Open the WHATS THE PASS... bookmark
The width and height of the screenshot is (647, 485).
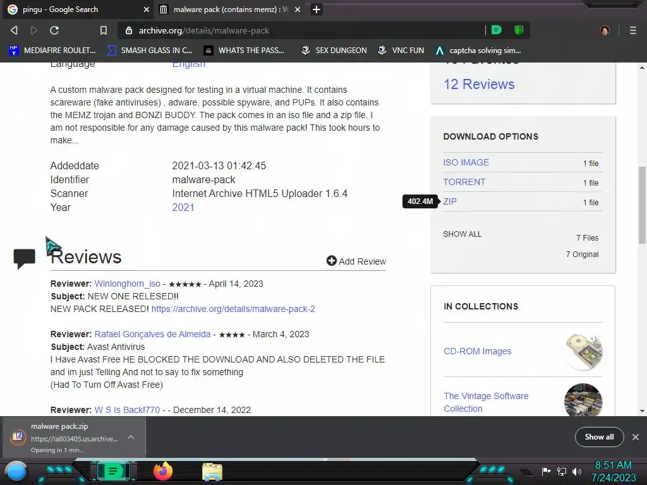tap(245, 51)
